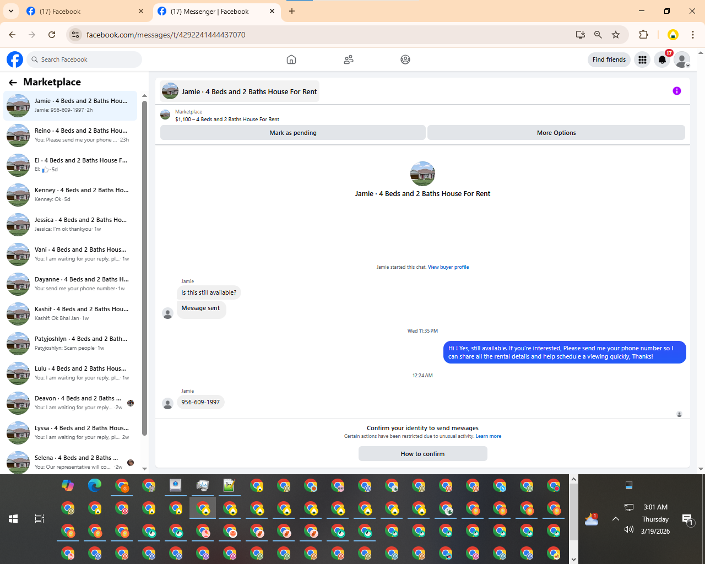The width and height of the screenshot is (705, 564).
Task: Open notifications bell with 17 badge
Action: click(663, 59)
